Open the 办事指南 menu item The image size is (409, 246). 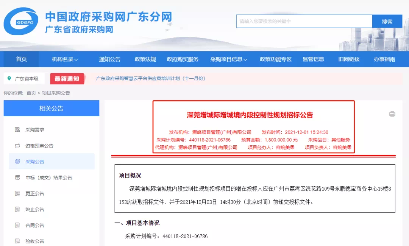(x=384, y=59)
